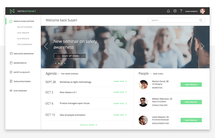This screenshot has height=138, width=215.
Task: Click the search magnifier icon
Action: tap(201, 20)
